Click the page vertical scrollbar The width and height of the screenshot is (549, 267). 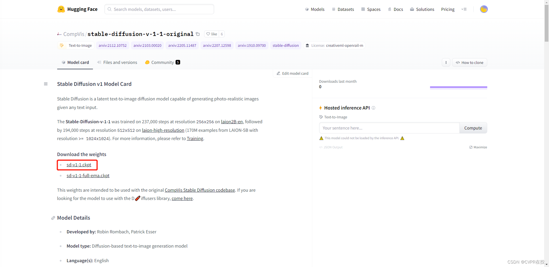coord(546,23)
